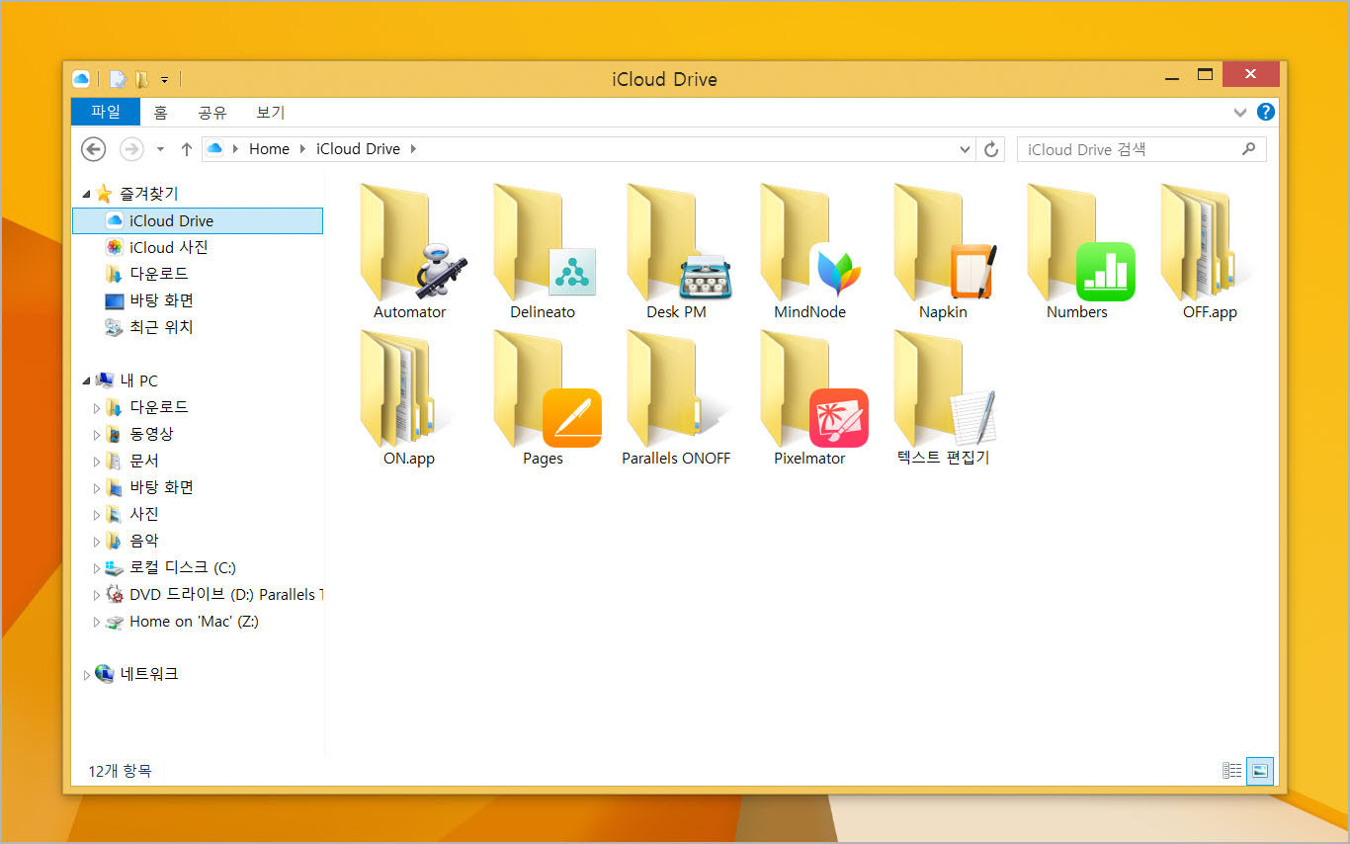Click the iCloud Drive breadcrumb segment
The width and height of the screenshot is (1350, 844).
[x=358, y=149]
